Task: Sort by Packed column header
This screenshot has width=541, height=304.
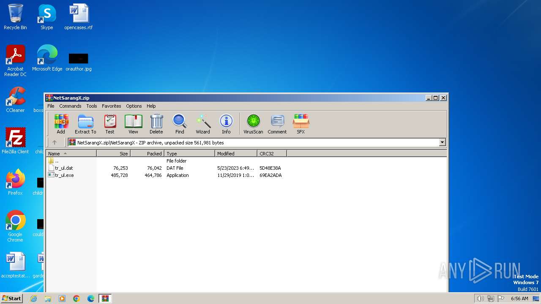Action: pyautogui.click(x=147, y=153)
